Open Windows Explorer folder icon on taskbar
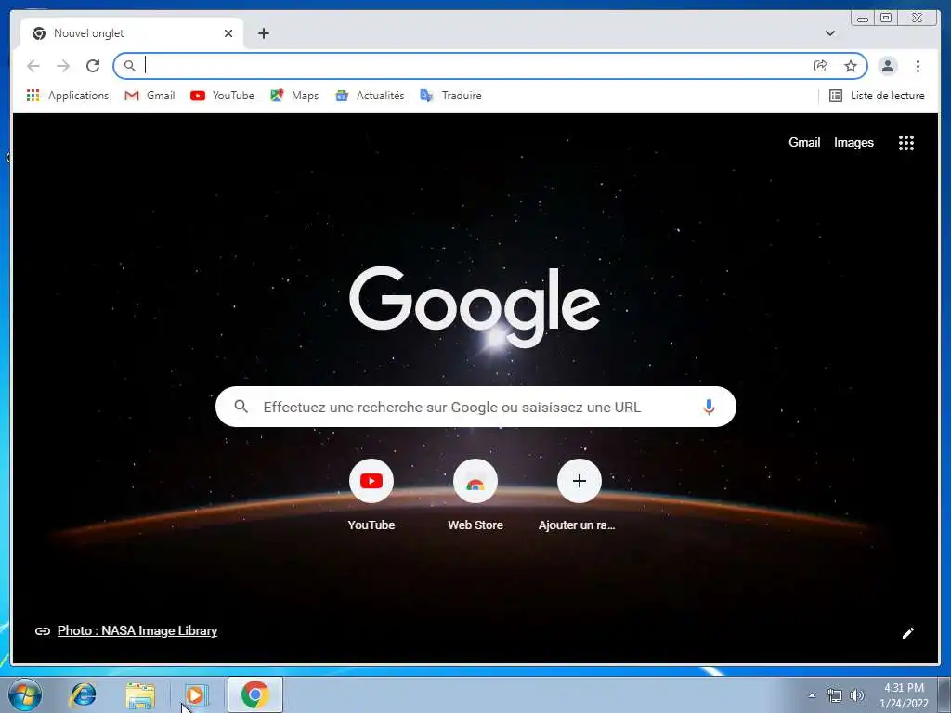Image resolution: width=951 pixels, height=713 pixels. click(x=140, y=694)
